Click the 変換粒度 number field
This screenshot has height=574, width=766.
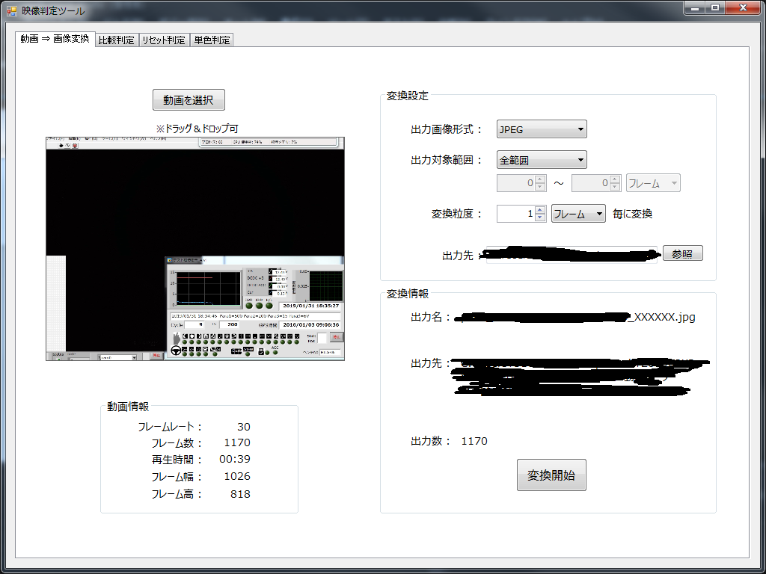pos(515,214)
